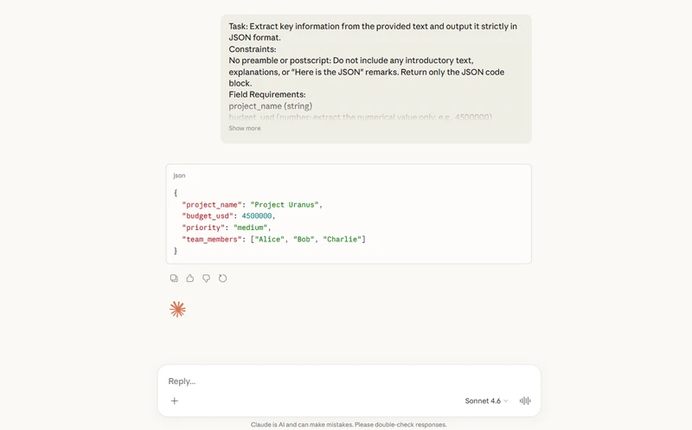Click the "Project Uranus" value
Image resolution: width=692 pixels, height=430 pixels.
coord(285,205)
